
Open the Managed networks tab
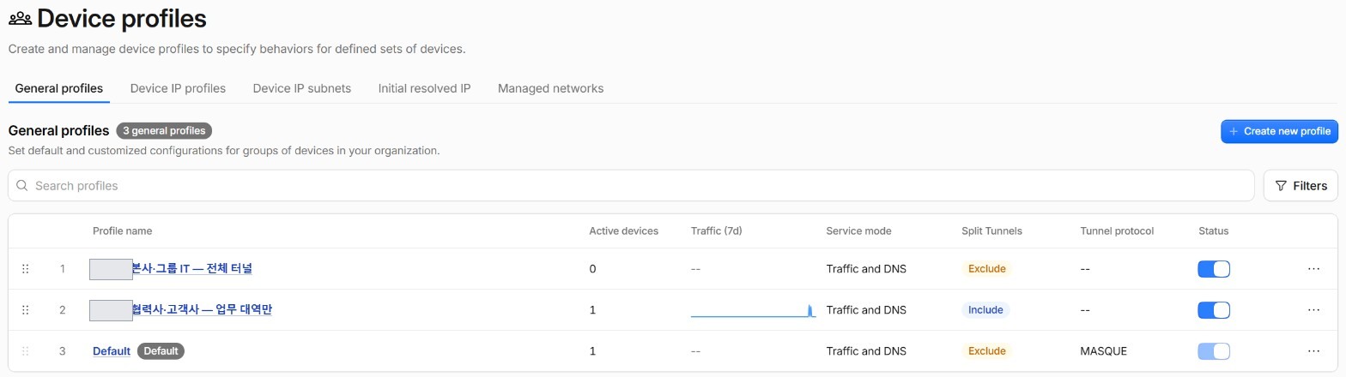click(550, 88)
